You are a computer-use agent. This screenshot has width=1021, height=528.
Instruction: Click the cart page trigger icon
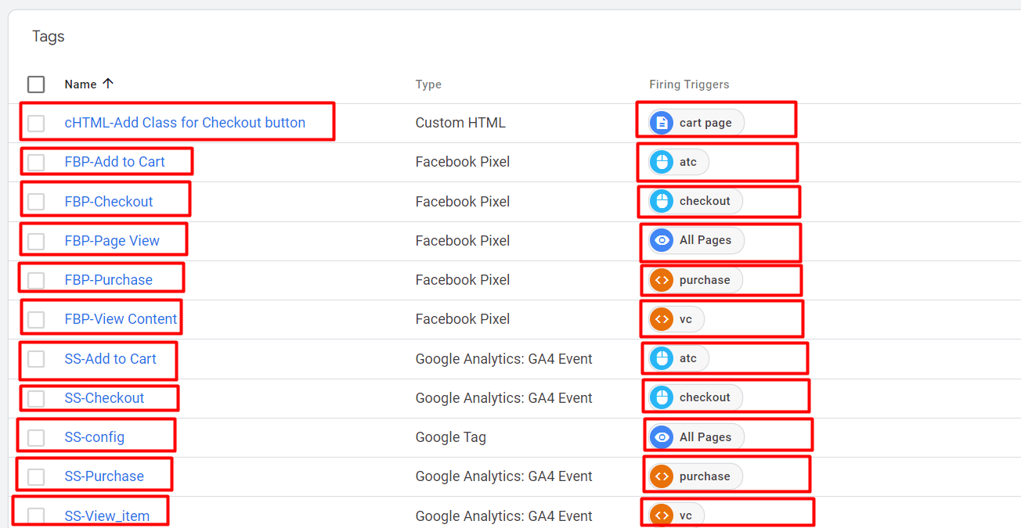(x=662, y=123)
